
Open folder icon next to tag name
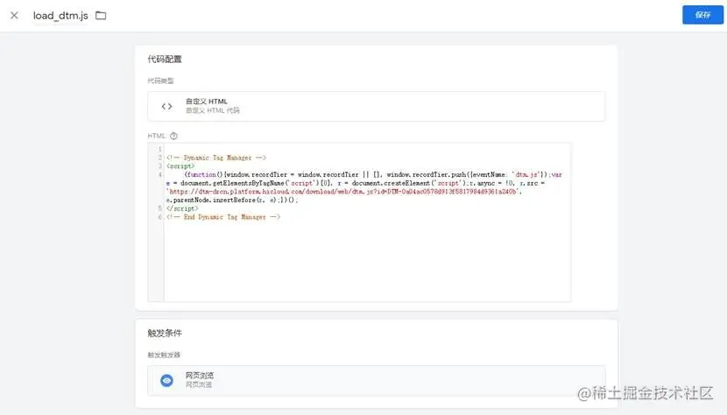coord(101,15)
